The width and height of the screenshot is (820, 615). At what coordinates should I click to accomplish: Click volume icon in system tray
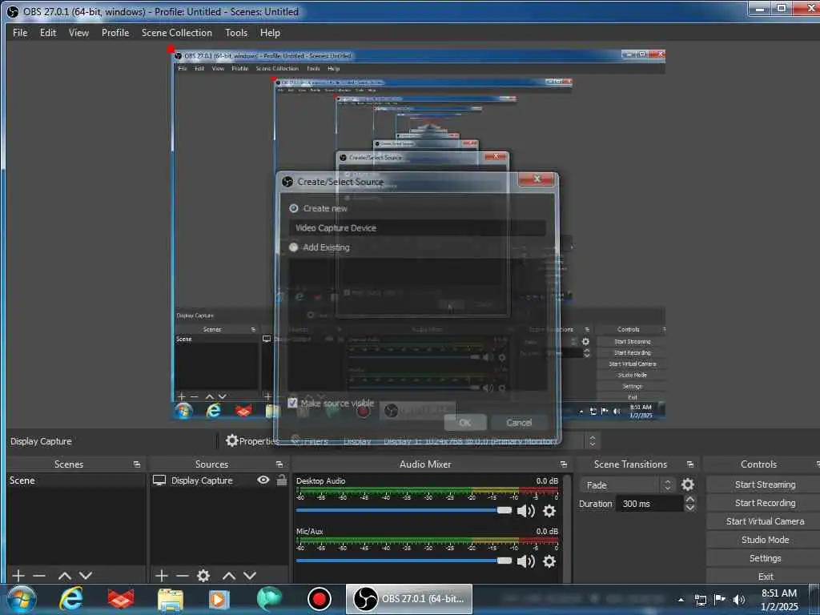pos(738,600)
